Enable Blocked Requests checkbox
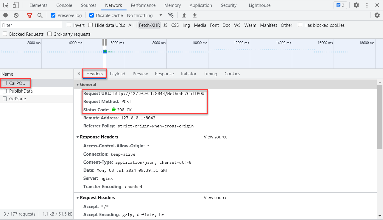Image resolution: width=383 pixels, height=220 pixels. [5, 34]
